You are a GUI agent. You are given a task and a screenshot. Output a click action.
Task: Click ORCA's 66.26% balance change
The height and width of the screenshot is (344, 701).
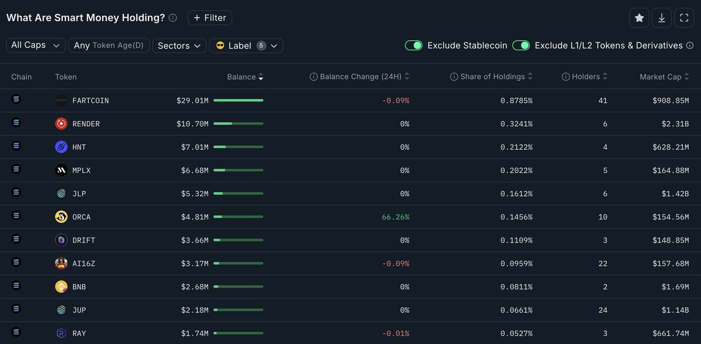pos(395,217)
